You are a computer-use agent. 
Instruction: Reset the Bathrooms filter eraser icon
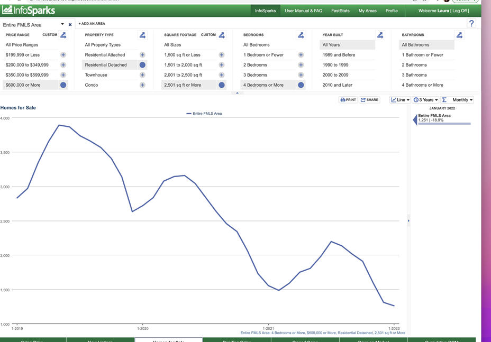point(459,35)
